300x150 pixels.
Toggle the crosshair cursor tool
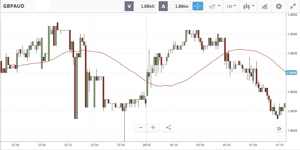point(198,6)
